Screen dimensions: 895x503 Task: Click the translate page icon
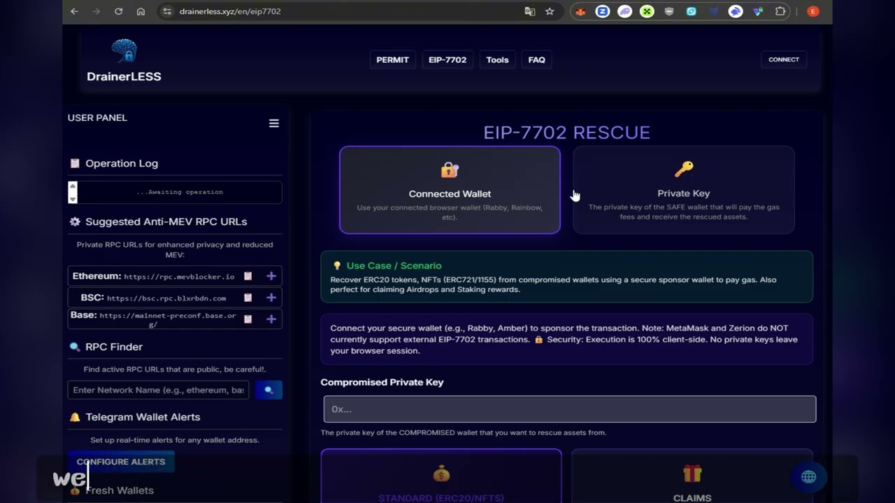point(530,11)
